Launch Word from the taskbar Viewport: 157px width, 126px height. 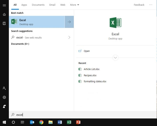pyautogui.click(x=60, y=122)
